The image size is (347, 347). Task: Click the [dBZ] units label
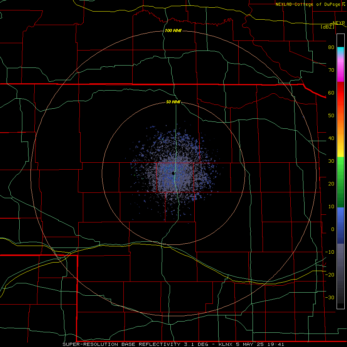pos(327,27)
